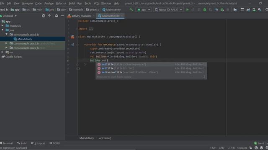Click the Stop square icon in toolbar
The height and width of the screenshot is (150, 268).
click(228, 10)
